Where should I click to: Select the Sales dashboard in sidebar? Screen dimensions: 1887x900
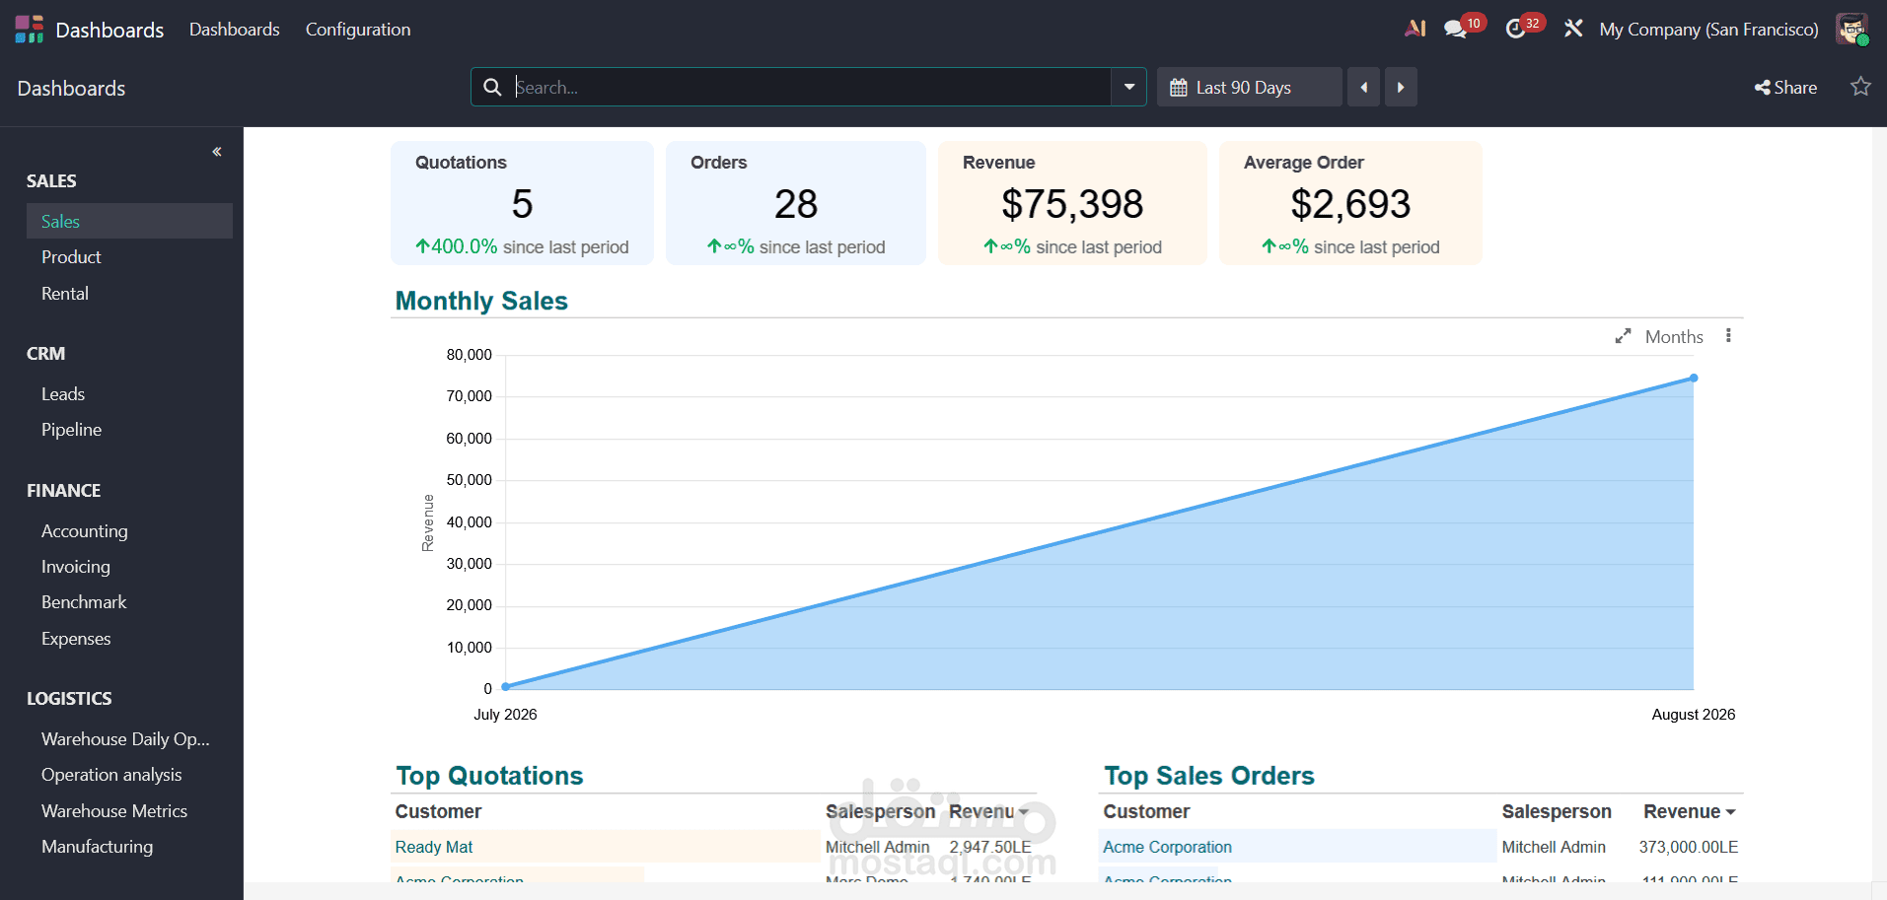[129, 221]
